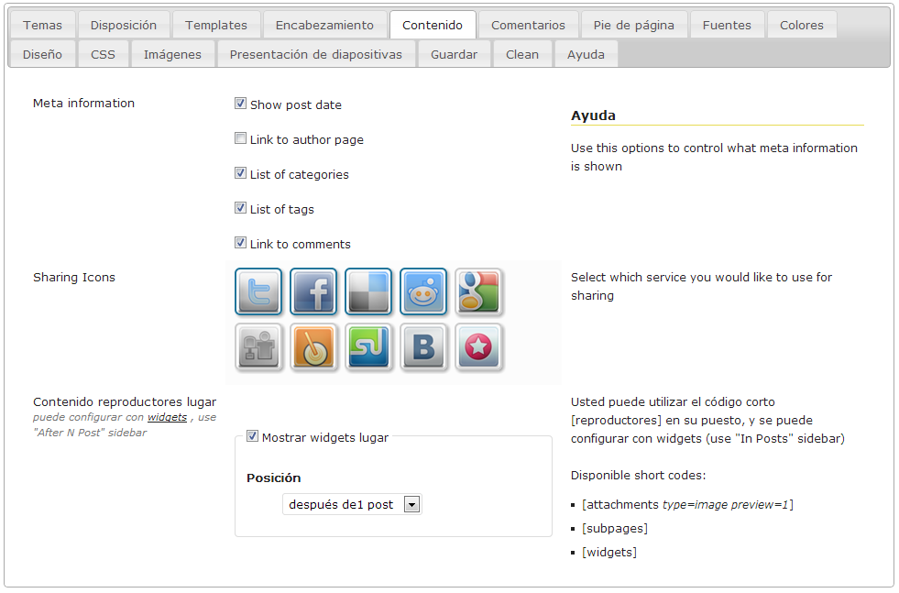The image size is (899, 593).
Task: Follow the 'widgets' link under Contenido reproductores lugar
Action: tap(168, 417)
